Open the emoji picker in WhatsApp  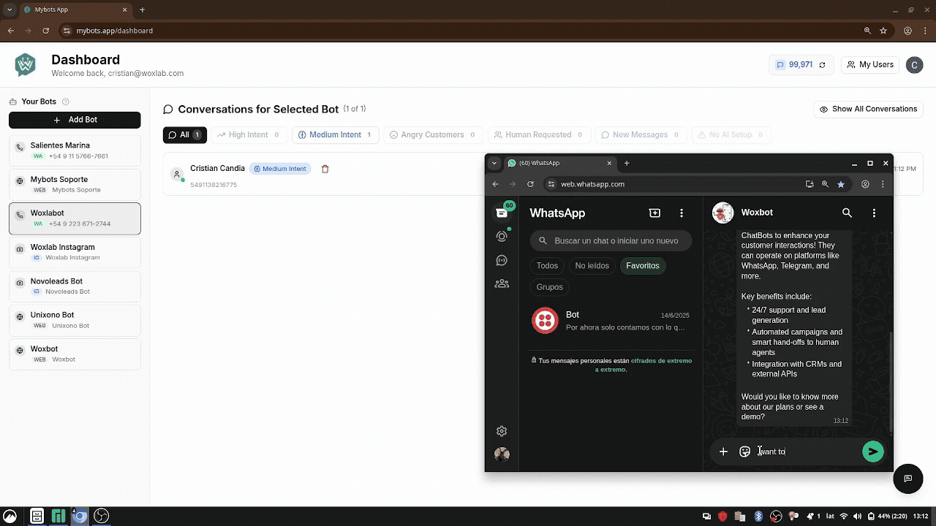click(x=744, y=451)
